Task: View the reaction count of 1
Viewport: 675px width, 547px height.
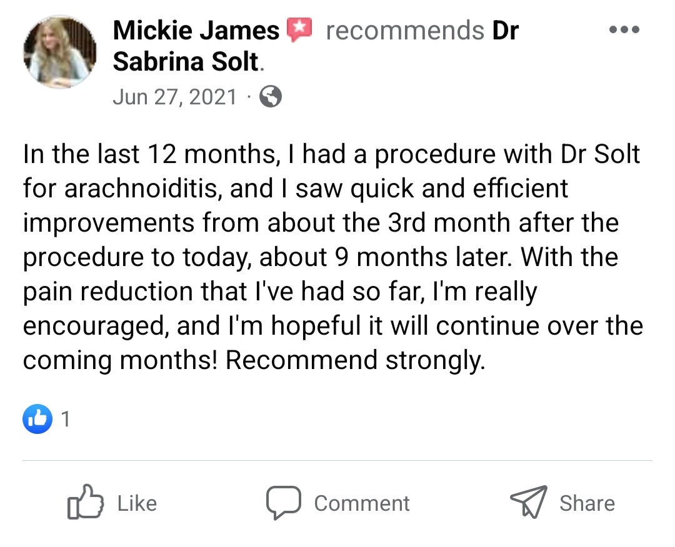Action: 66,419
